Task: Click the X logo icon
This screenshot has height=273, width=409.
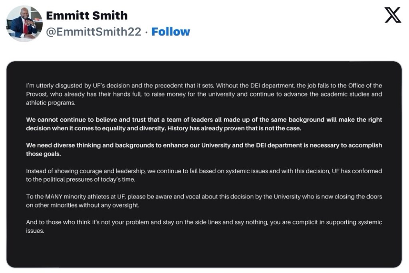Action: pyautogui.click(x=393, y=14)
